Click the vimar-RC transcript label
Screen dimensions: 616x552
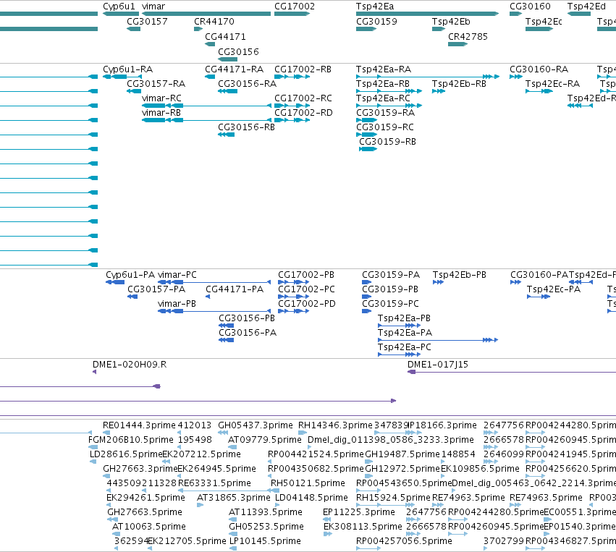click(161, 98)
